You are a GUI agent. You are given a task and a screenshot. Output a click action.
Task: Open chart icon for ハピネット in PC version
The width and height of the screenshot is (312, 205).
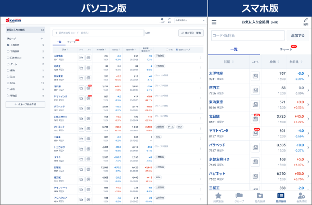point(82,129)
